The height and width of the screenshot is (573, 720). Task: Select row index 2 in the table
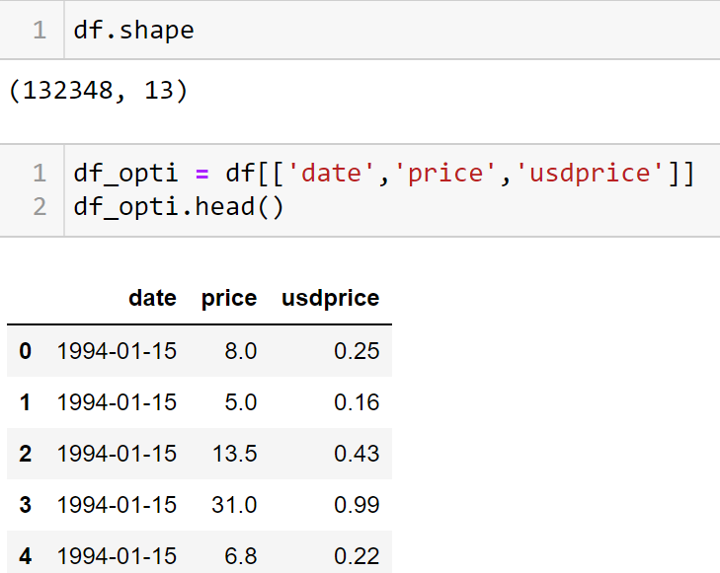point(25,453)
